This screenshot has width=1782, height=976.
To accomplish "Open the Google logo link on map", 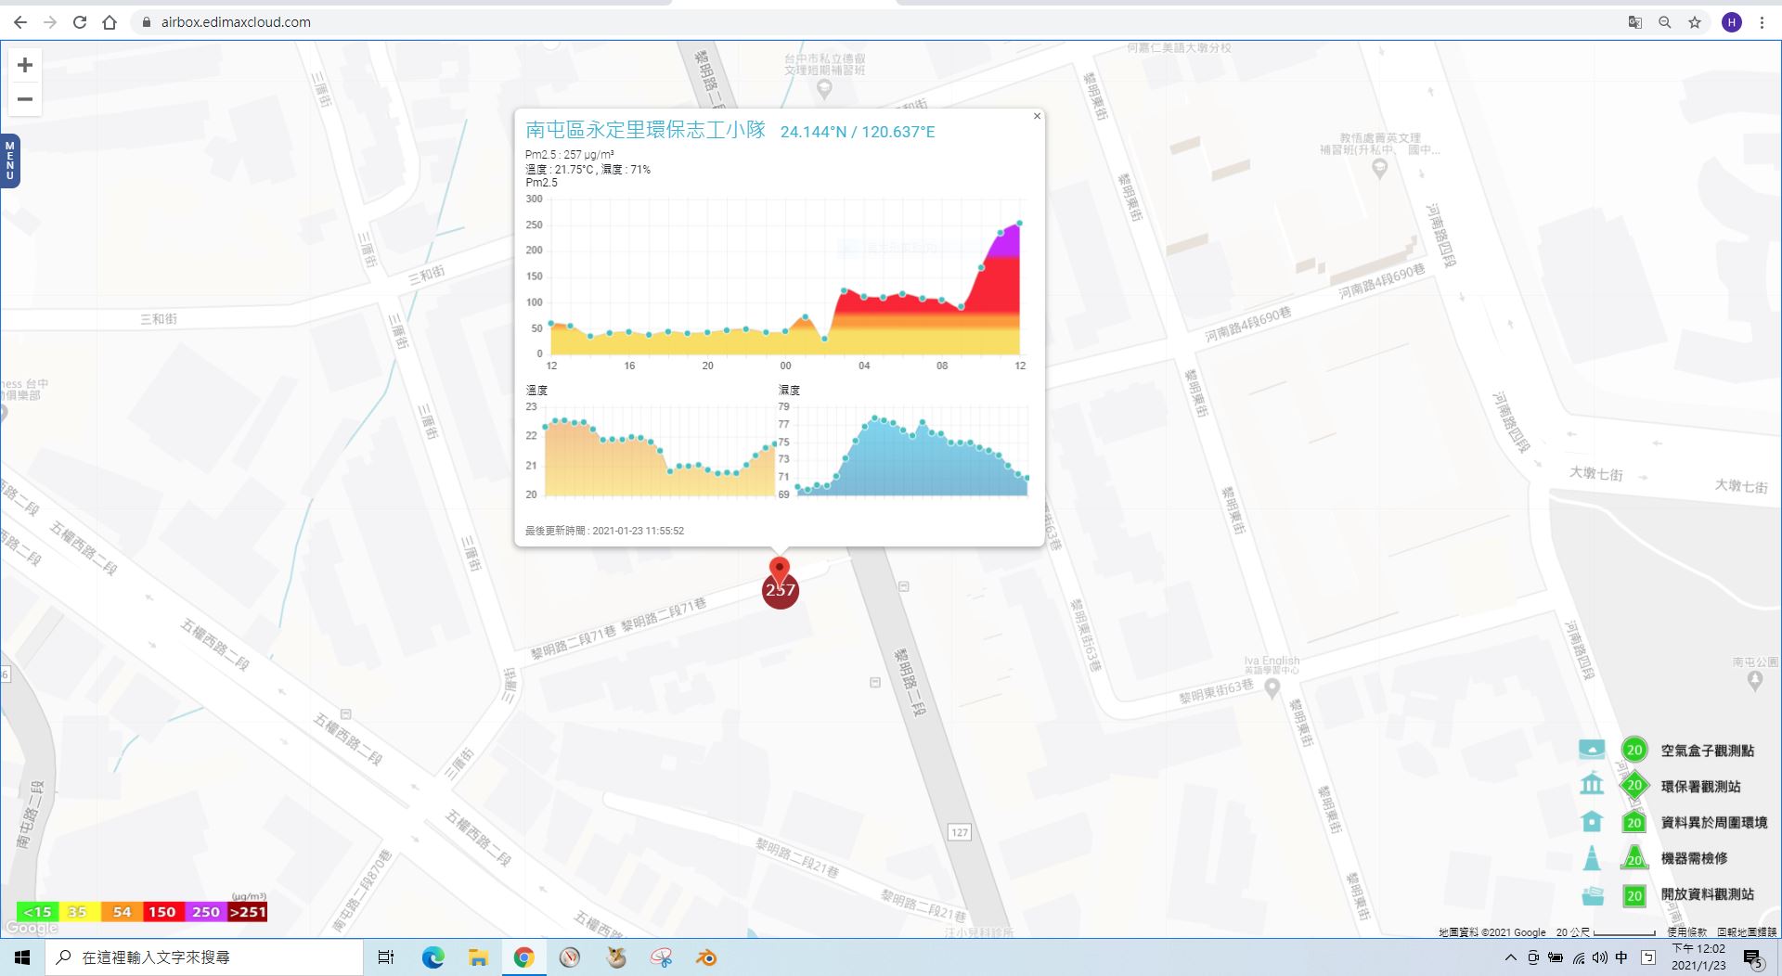I will [x=32, y=928].
